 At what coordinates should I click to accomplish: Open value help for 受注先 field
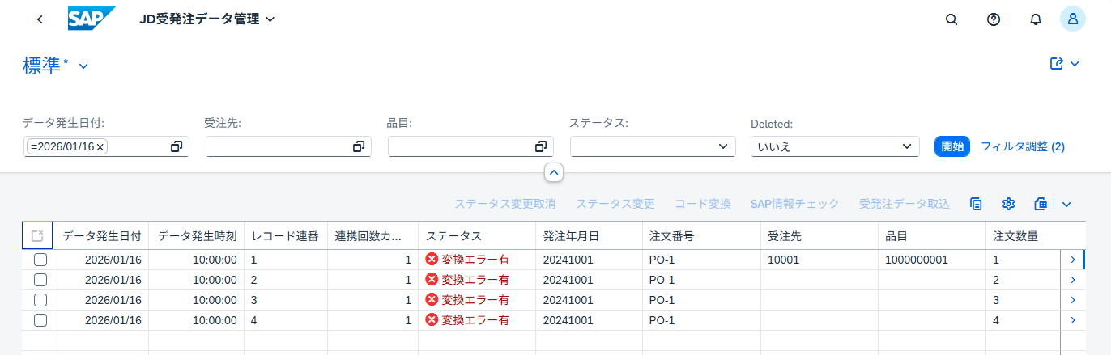click(x=358, y=146)
